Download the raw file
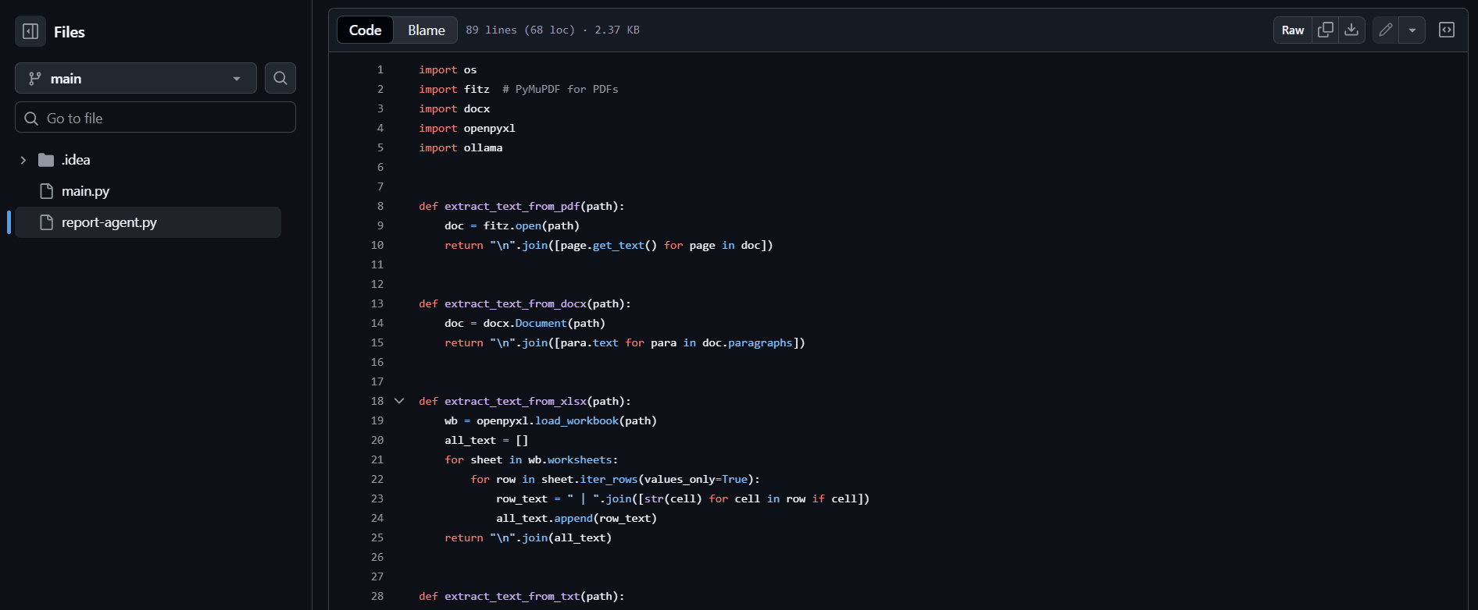Screen dimensions: 1478x610 1351,30
